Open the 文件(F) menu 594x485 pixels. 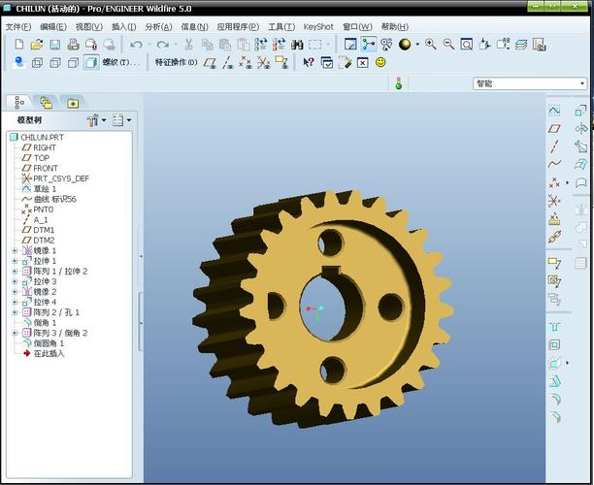(x=18, y=27)
